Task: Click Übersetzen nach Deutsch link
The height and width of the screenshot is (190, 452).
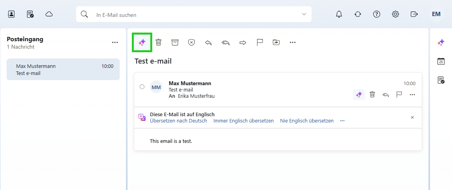Action: (178, 121)
